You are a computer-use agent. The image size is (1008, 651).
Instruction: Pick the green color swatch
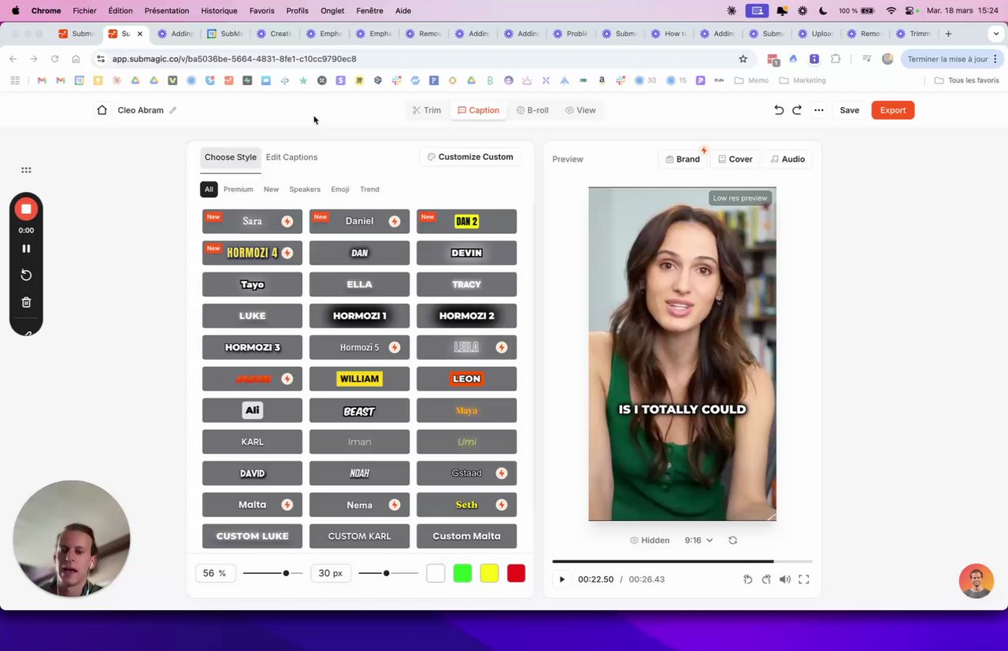click(462, 573)
